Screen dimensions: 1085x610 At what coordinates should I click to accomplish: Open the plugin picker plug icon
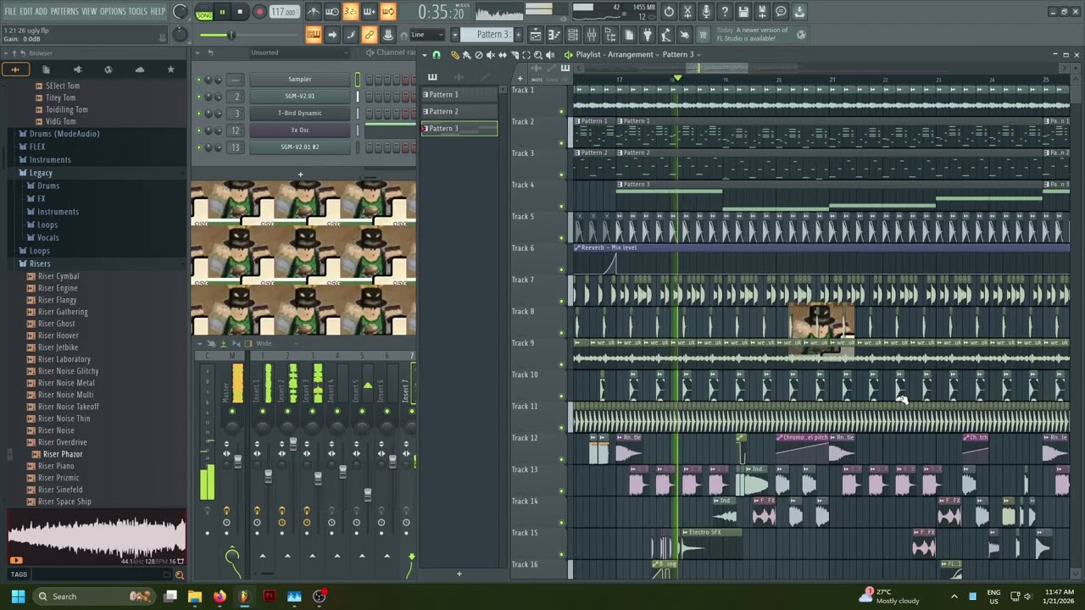[x=648, y=35]
